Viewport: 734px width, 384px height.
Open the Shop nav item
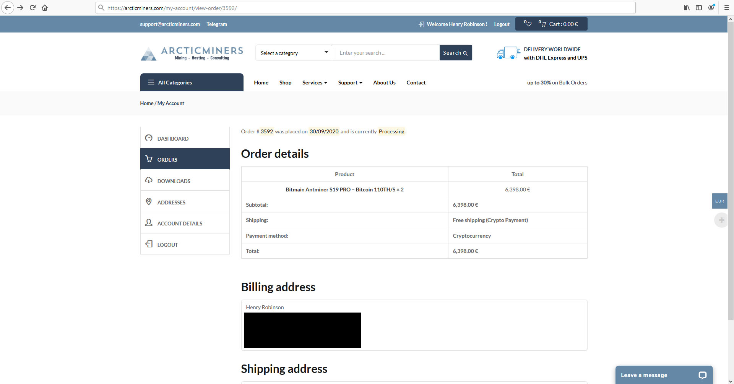pyautogui.click(x=285, y=83)
